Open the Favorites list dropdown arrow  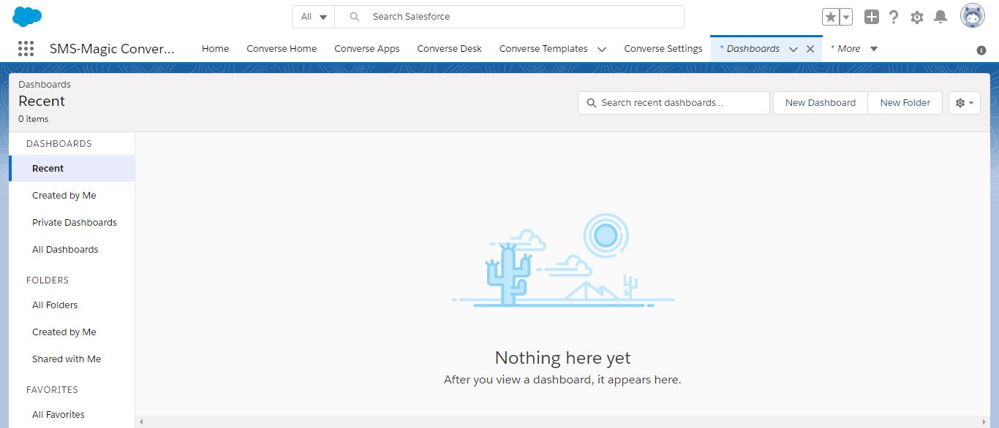846,17
